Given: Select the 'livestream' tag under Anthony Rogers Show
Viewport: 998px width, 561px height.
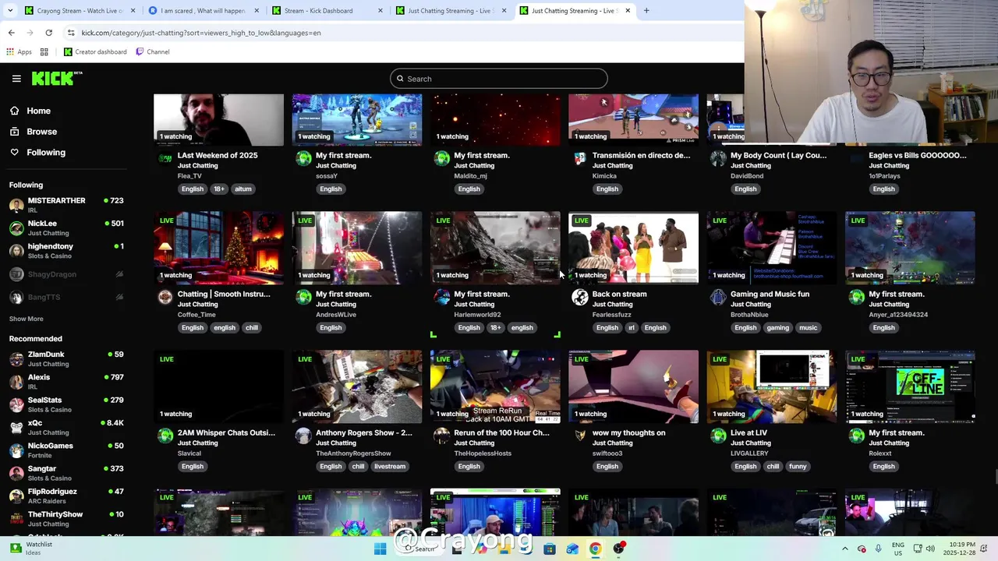Looking at the screenshot, I should 390,467.
